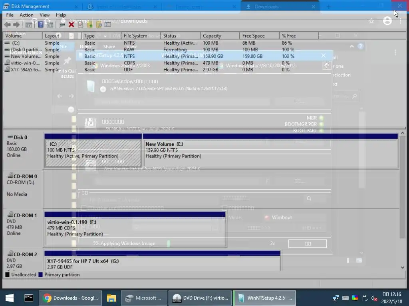Click the checkmark Properties toolbar icon

point(81,25)
